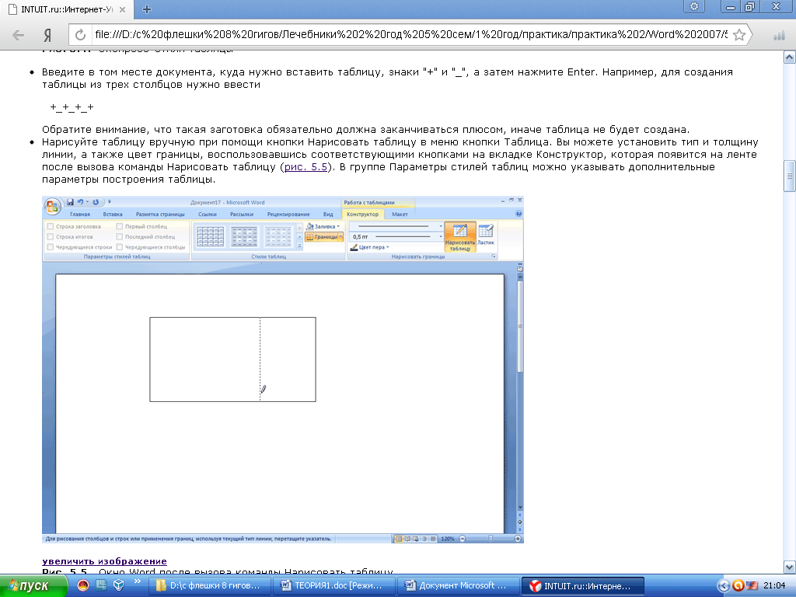796x597 pixels.
Task: Toggle Последний столбец checkbox
Action: pos(119,236)
